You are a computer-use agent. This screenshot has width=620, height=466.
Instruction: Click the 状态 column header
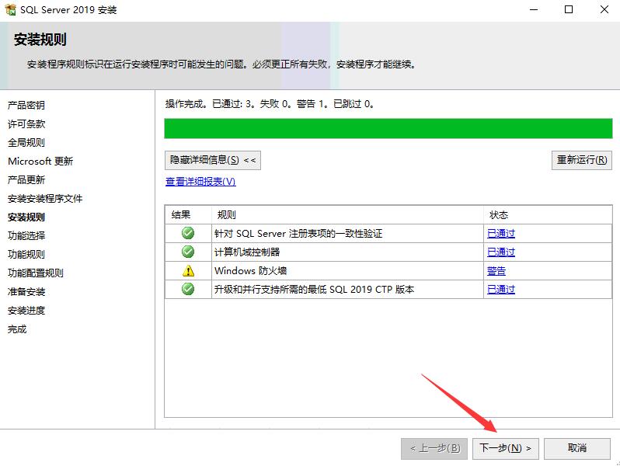[548, 214]
